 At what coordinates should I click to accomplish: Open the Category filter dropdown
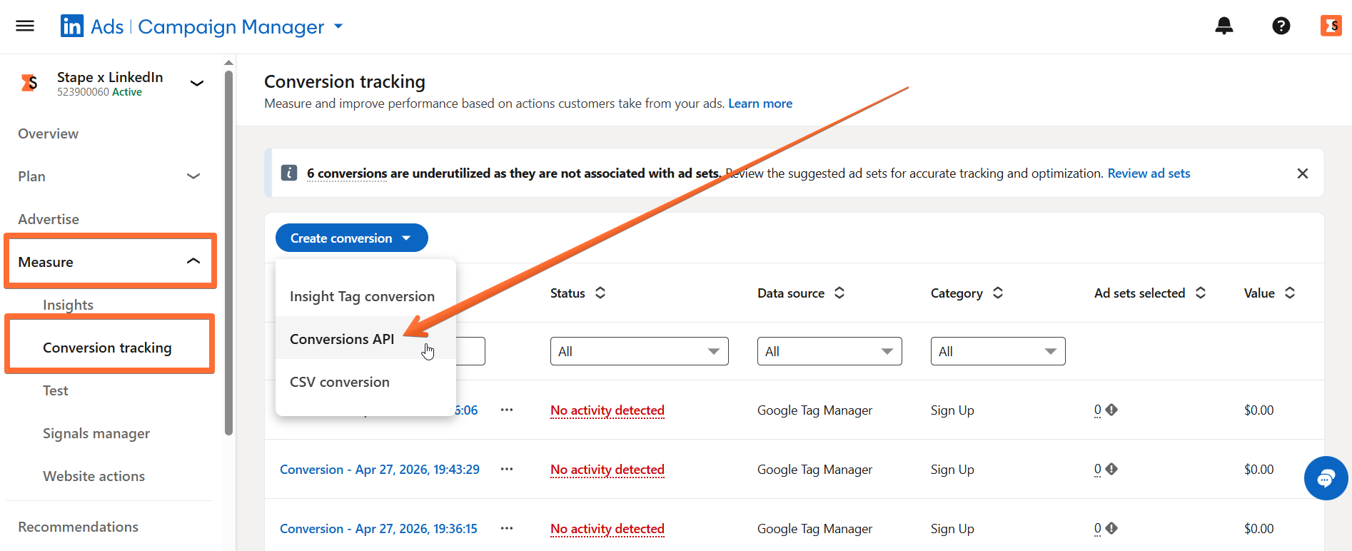[x=998, y=351]
